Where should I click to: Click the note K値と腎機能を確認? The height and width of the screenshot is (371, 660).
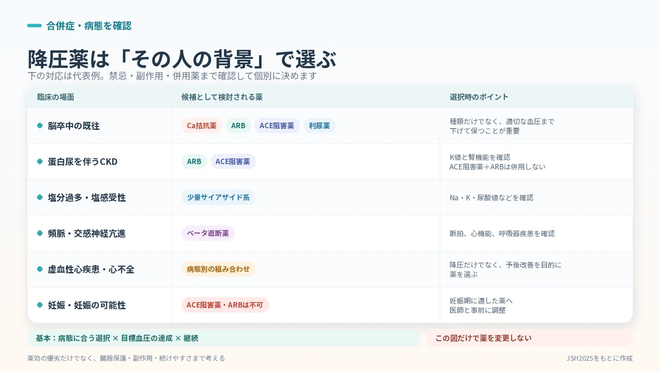480,157
